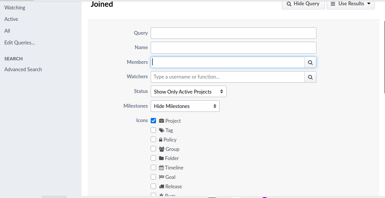Screen dimensions: 385x198
Task: Open the Status dropdown
Action: coord(188,91)
